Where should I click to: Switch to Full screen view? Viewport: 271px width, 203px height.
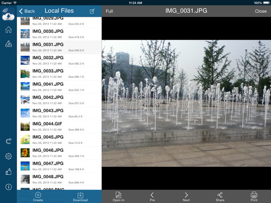point(110,11)
